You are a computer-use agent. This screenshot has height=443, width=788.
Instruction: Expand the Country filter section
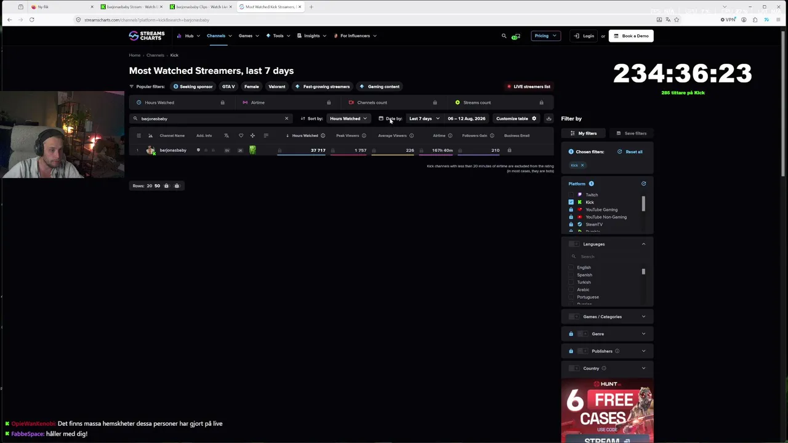pyautogui.click(x=643, y=369)
